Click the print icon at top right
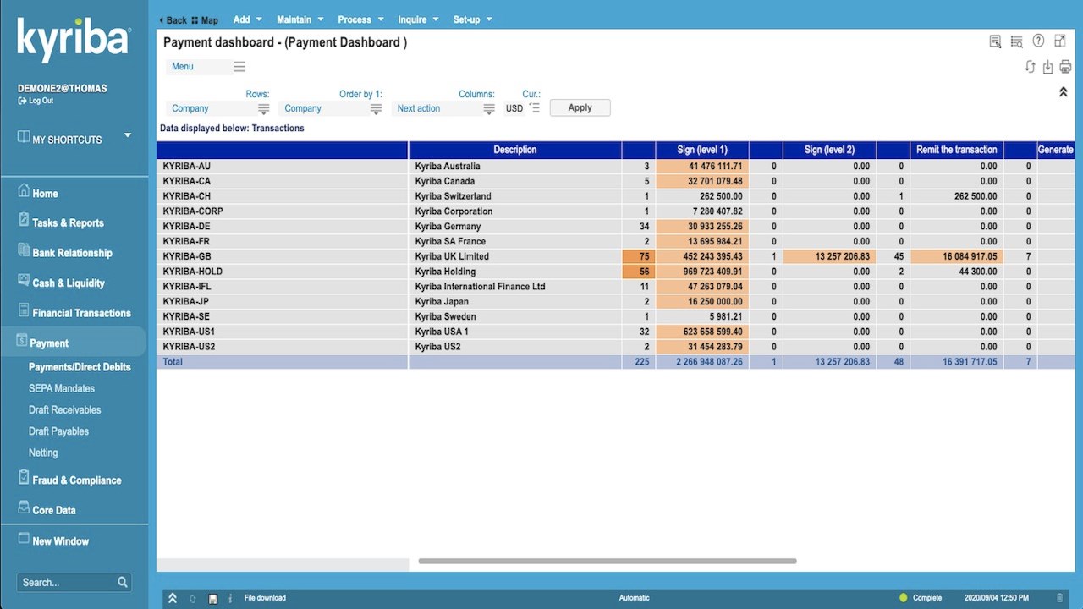The image size is (1083, 609). point(1065,67)
